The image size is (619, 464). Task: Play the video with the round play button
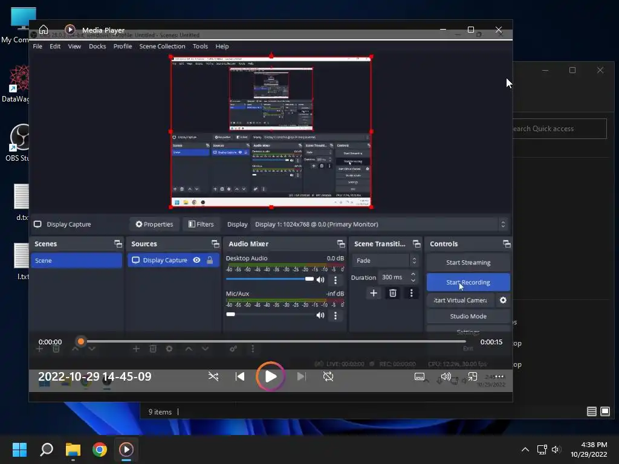coord(270,376)
